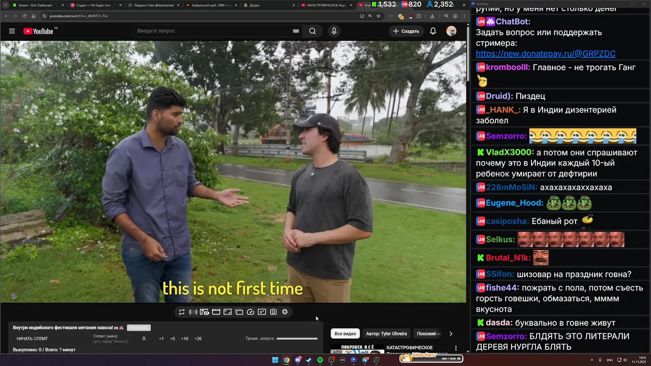Start voice search with microphone icon
The height and width of the screenshot is (366, 651).
coord(334,31)
